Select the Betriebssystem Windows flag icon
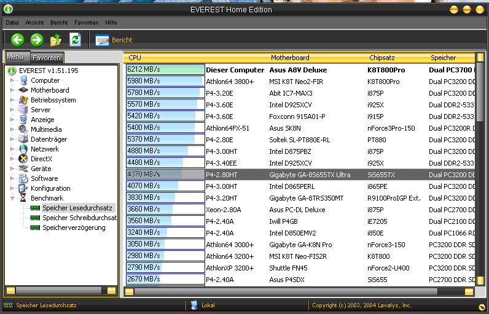Viewport: 489px width, 314px height. click(23, 100)
